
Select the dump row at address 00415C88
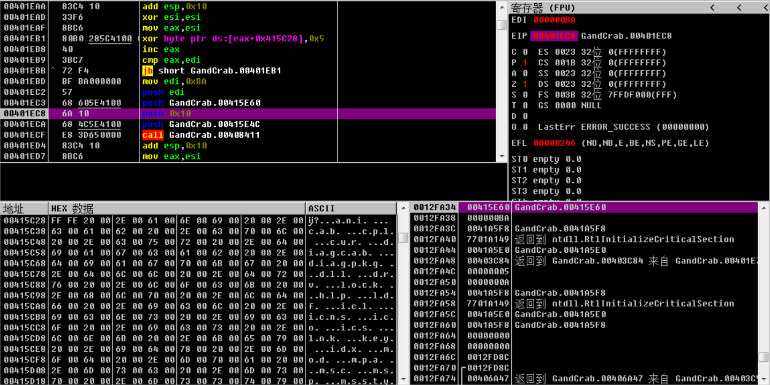click(x=199, y=285)
